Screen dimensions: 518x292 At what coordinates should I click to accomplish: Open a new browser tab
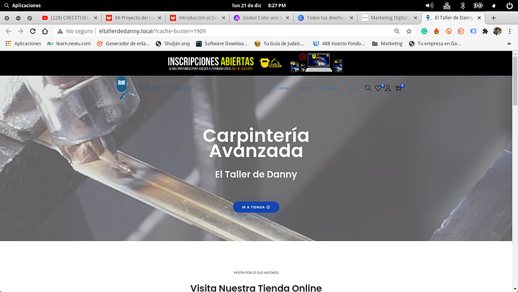(493, 18)
